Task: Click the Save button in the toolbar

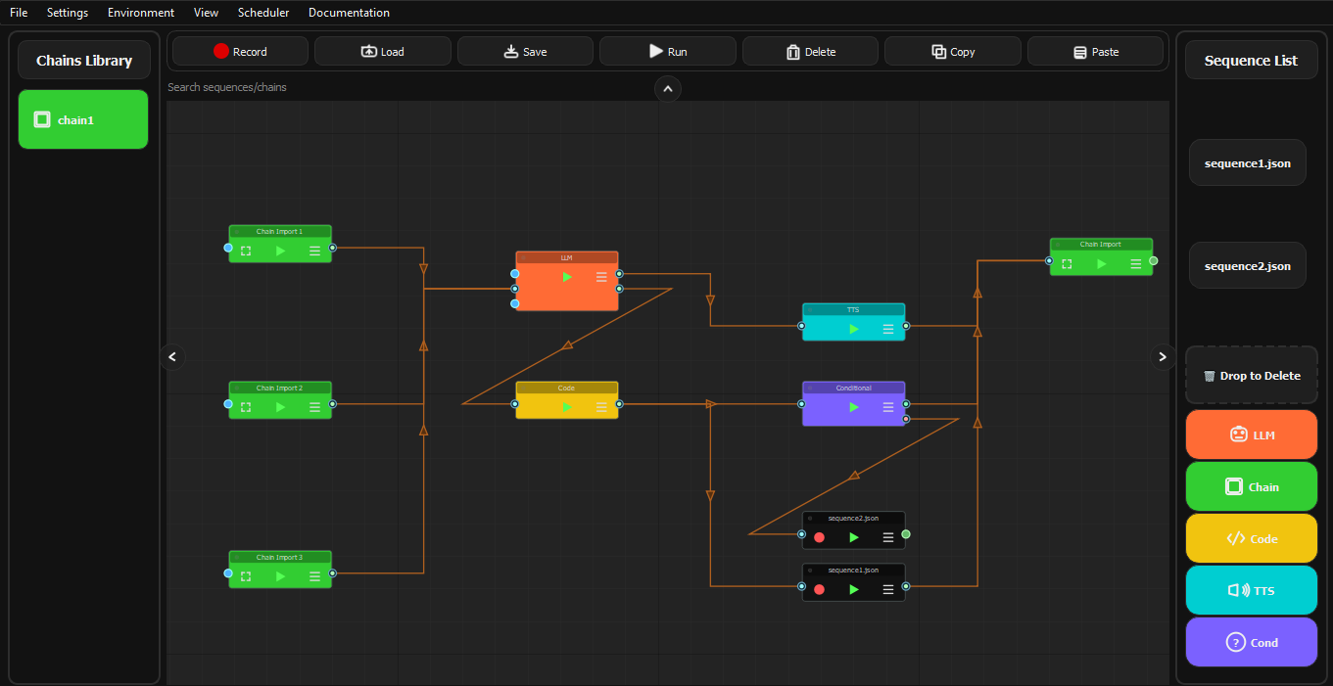Action: (x=525, y=50)
